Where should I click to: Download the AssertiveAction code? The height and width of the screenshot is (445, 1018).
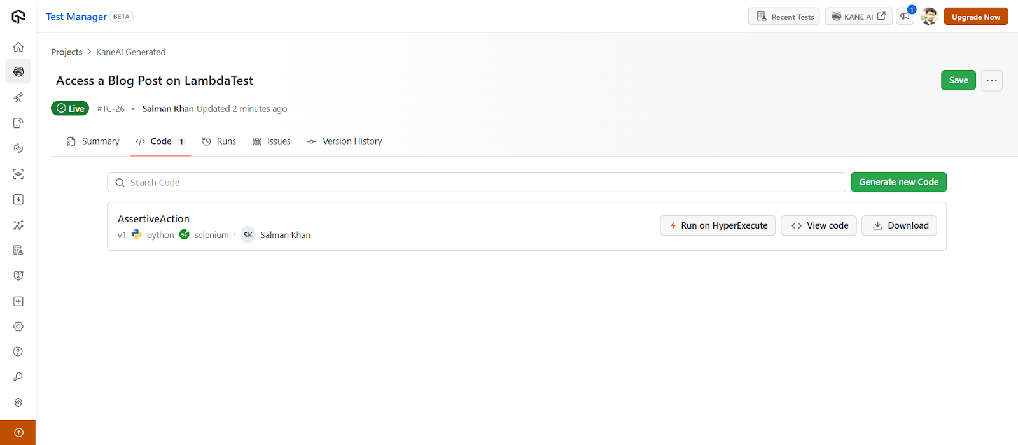click(x=899, y=225)
